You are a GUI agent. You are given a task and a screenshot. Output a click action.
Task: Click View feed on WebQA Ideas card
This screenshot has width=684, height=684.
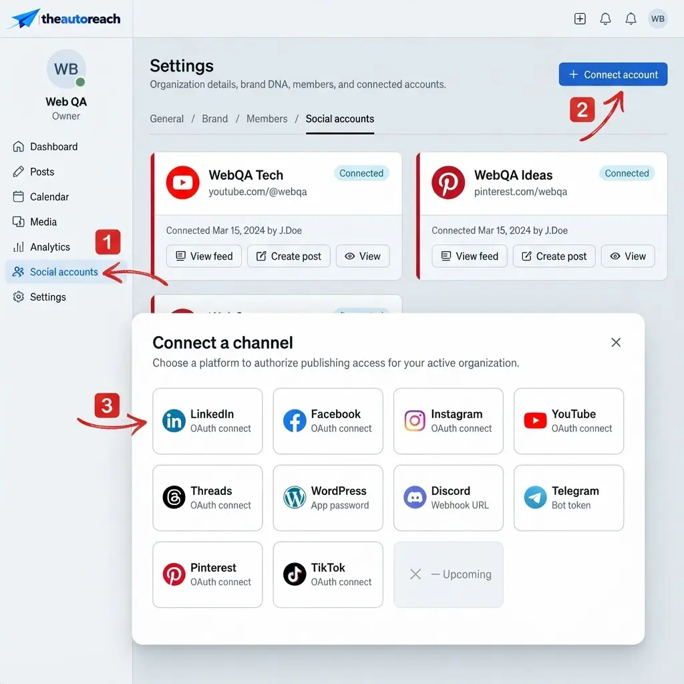pyautogui.click(x=470, y=256)
